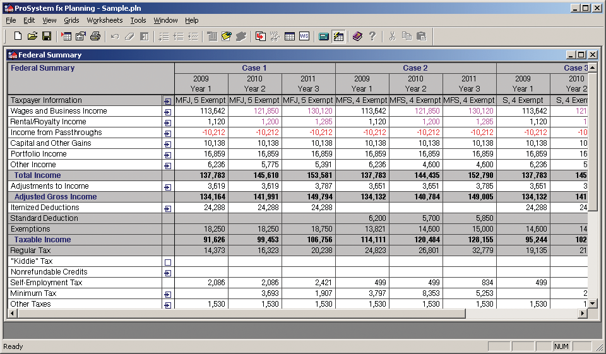
Task: Click the purple help book icon
Action: pyautogui.click(x=357, y=37)
